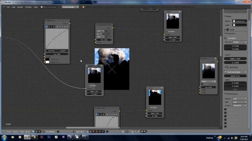Click the Start button on Windows taskbar
The width and height of the screenshot is (252, 141).
point(4,137)
